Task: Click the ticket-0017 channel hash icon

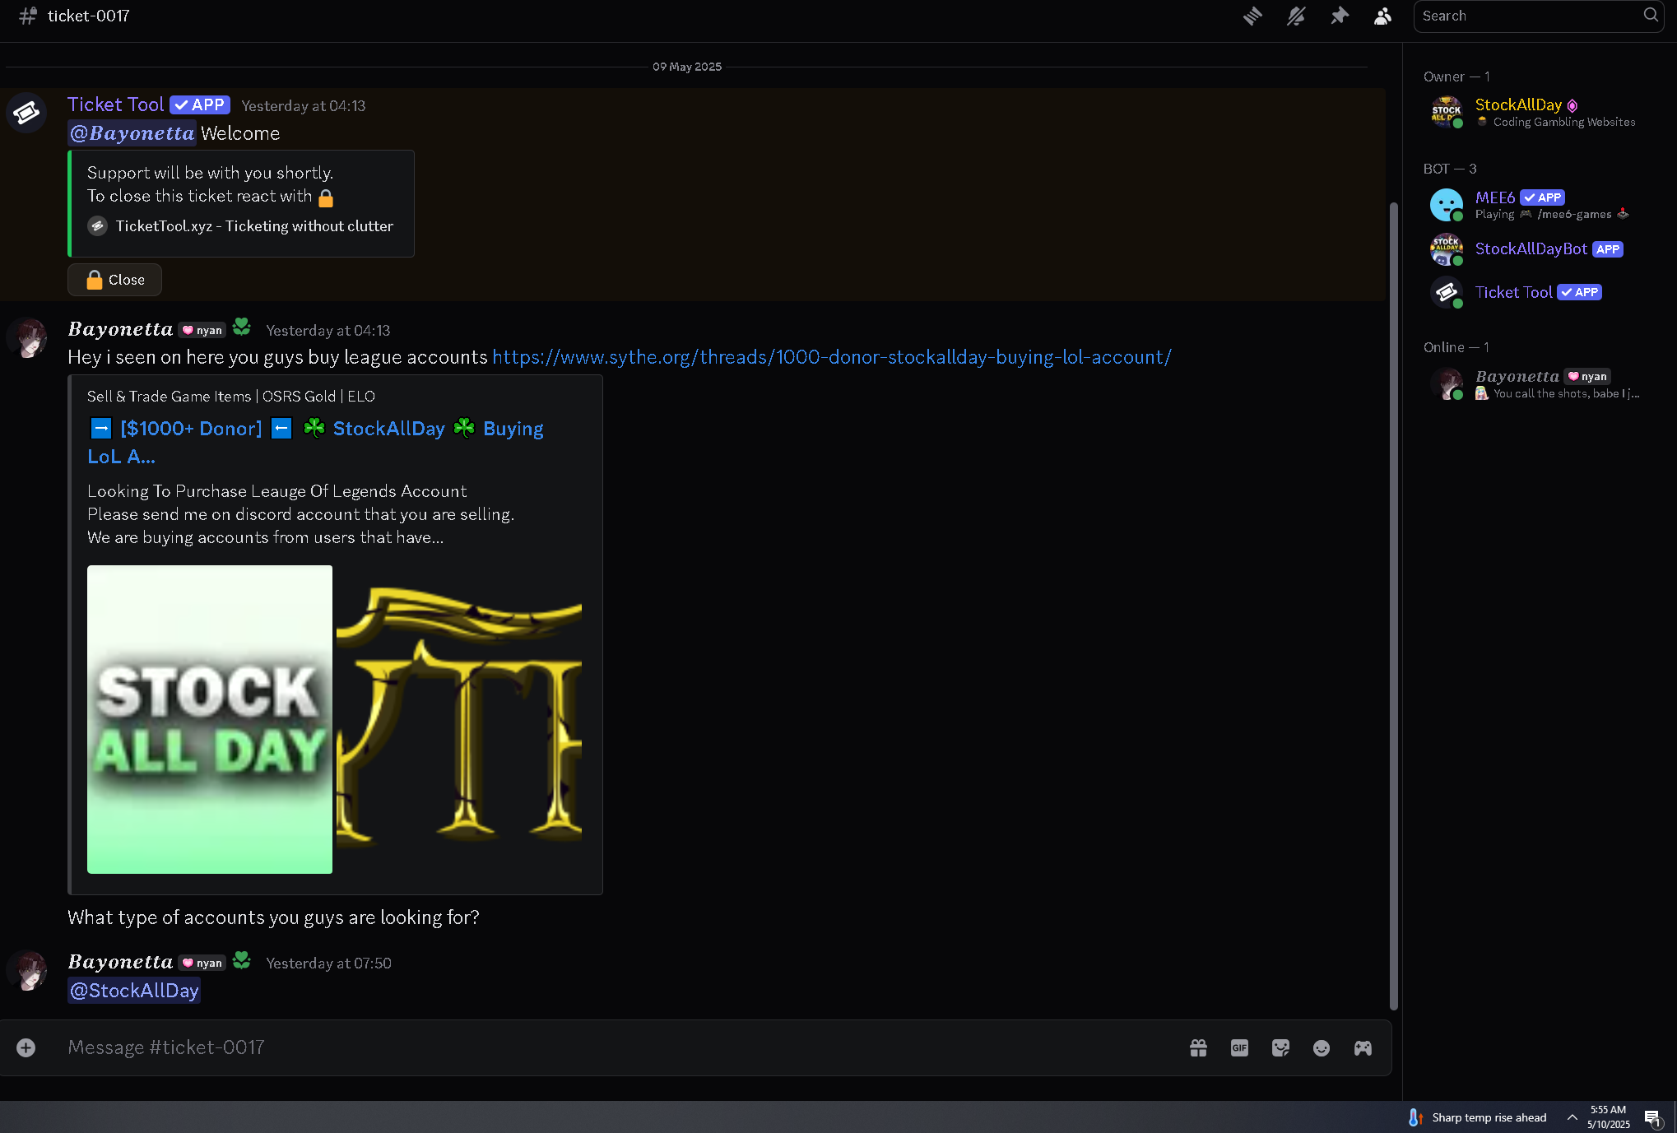Action: 28,16
